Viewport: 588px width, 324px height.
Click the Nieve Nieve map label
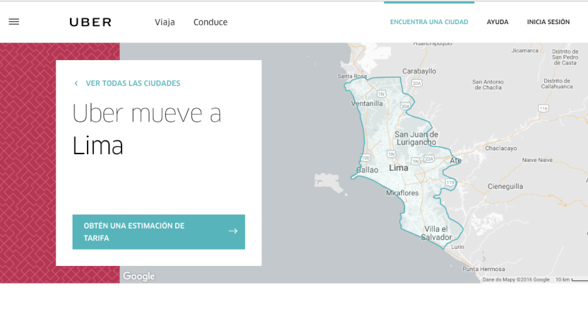538,160
